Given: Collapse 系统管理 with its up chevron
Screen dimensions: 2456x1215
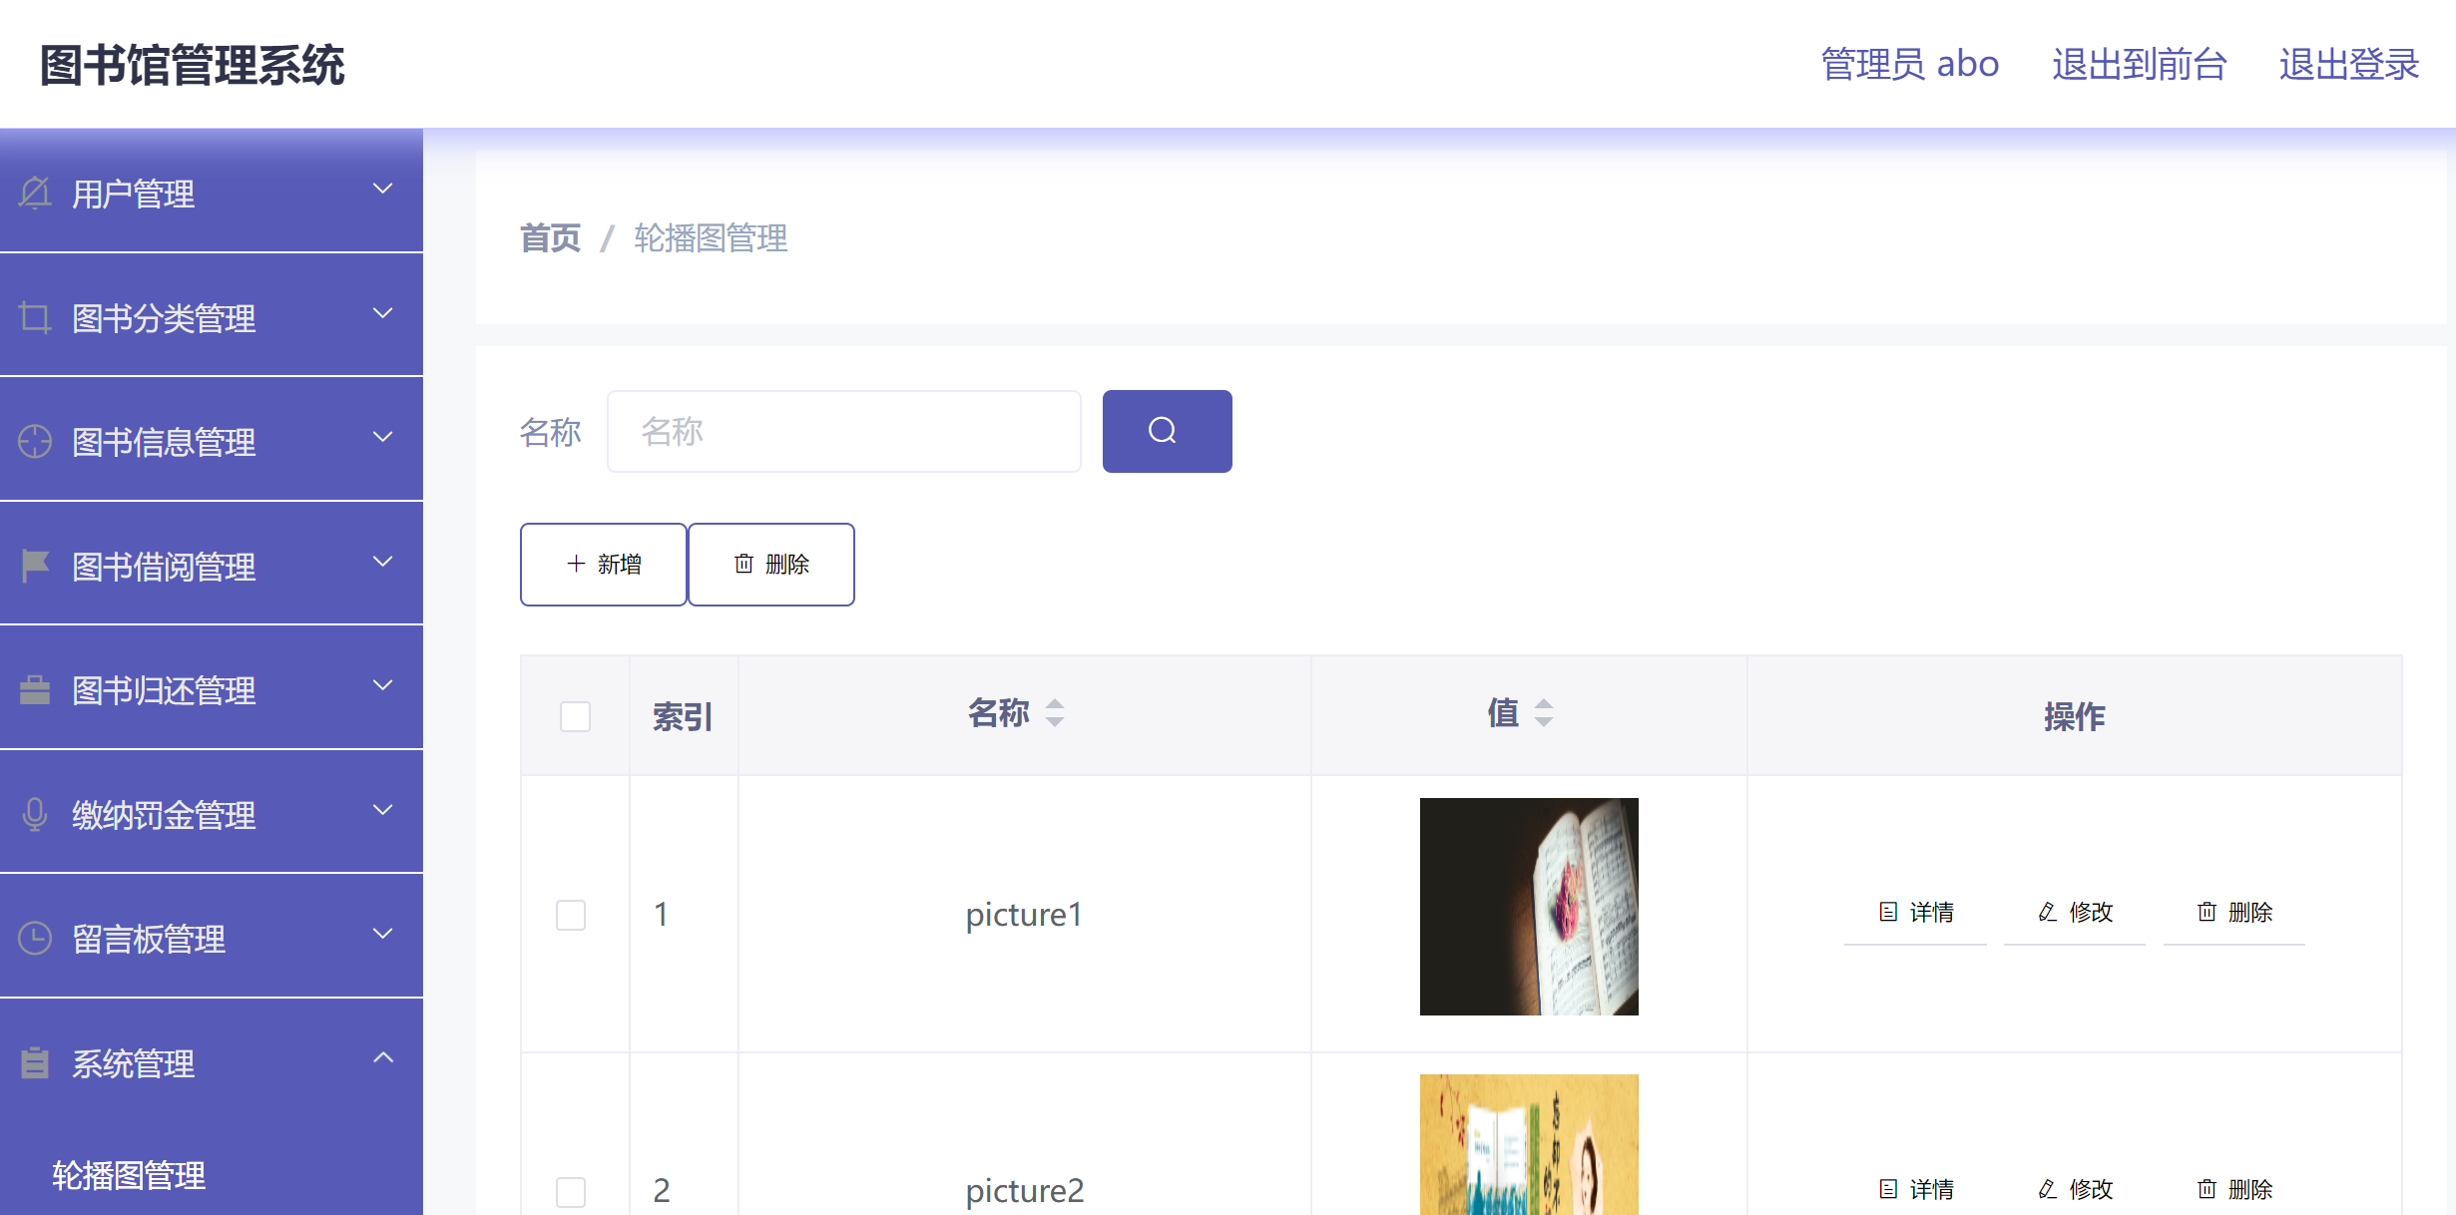Looking at the screenshot, I should pyautogui.click(x=383, y=1057).
